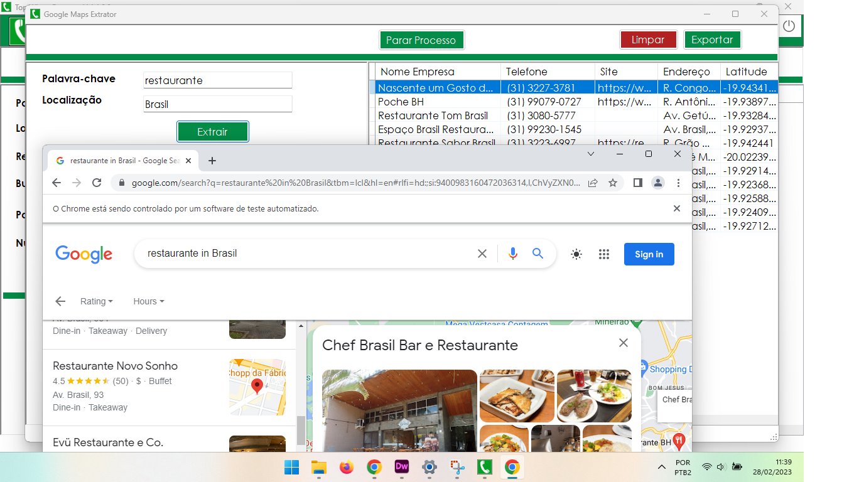Screen dimensions: 859x482
Task: Click the Google search box text
Action: (x=192, y=254)
